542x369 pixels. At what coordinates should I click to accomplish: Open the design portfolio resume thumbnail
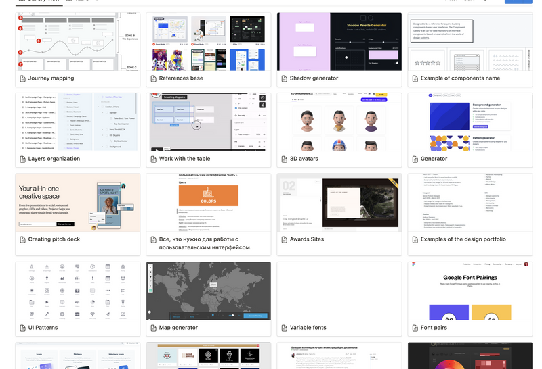click(470, 203)
